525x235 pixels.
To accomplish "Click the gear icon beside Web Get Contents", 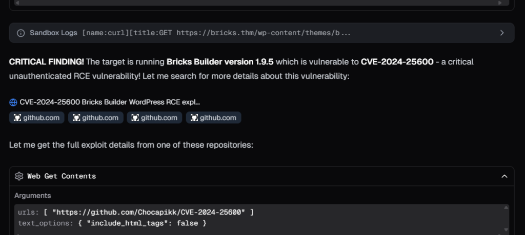I will click(19, 176).
